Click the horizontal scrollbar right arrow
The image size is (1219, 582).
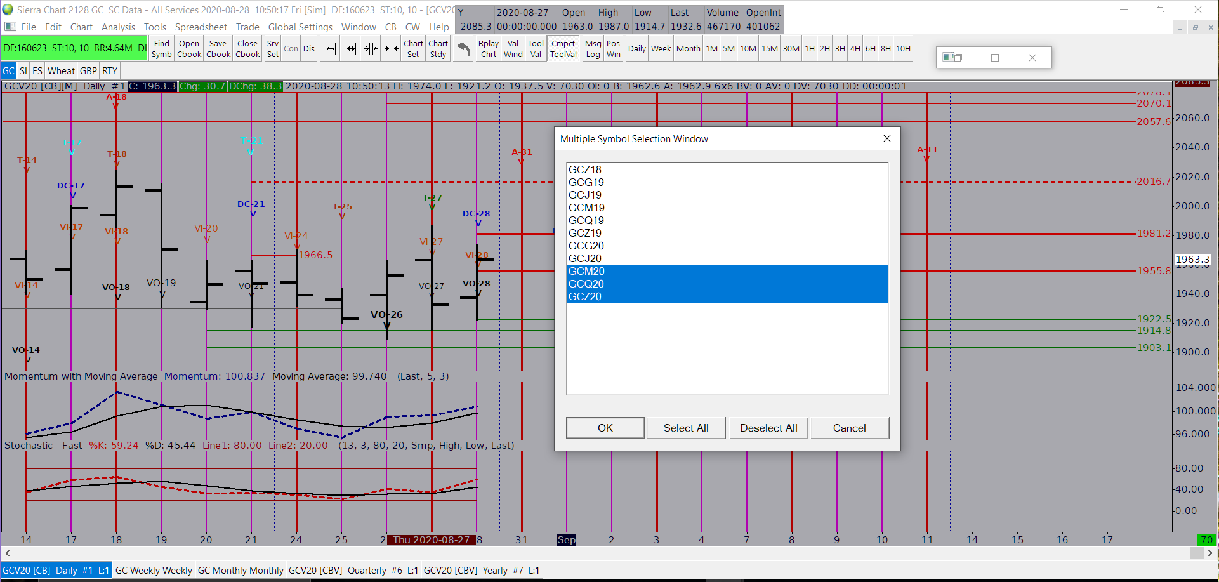click(1210, 553)
